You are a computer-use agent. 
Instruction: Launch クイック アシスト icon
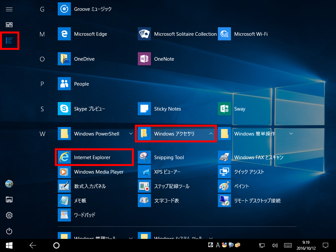click(x=224, y=172)
